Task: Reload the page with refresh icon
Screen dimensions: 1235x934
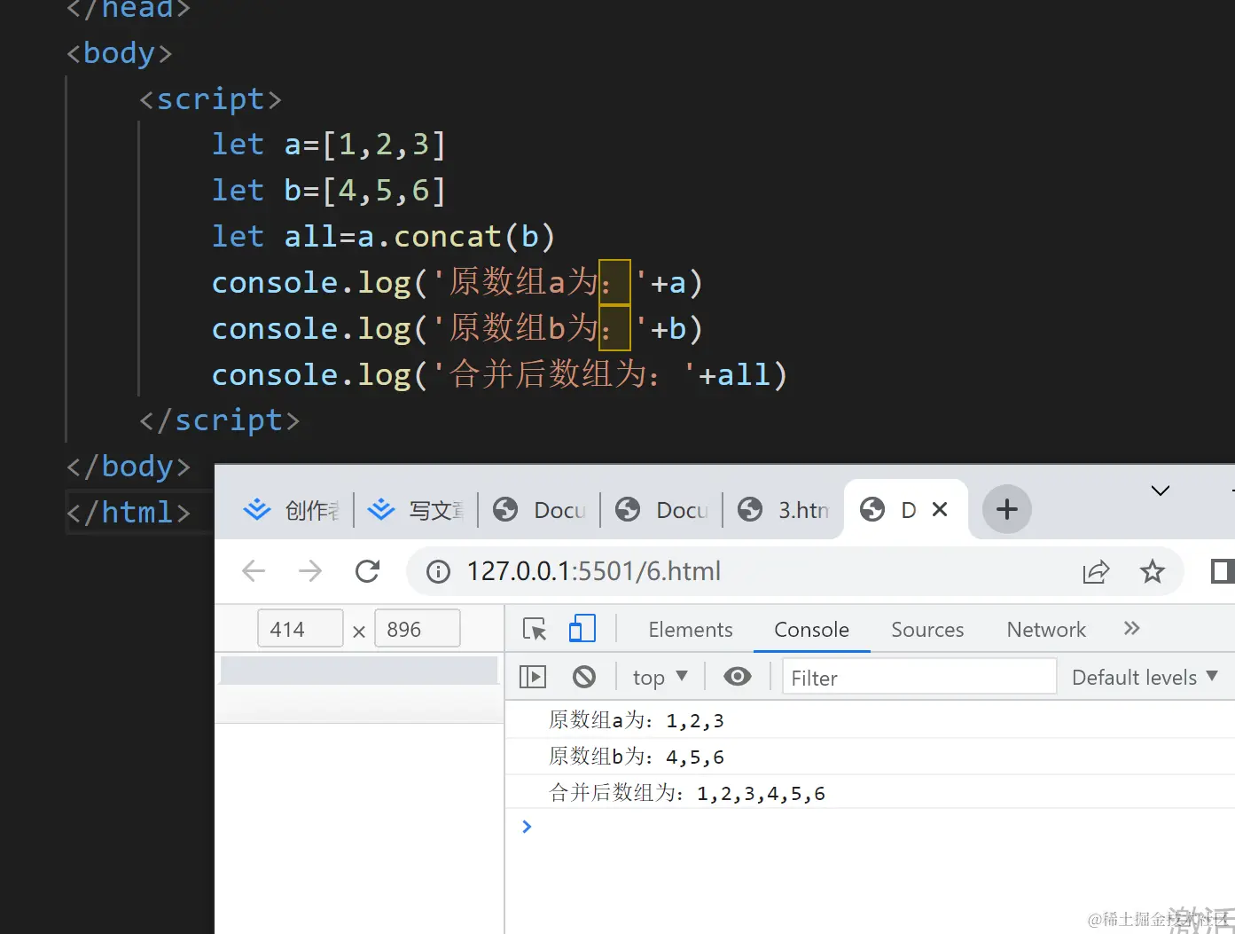Action: (367, 570)
